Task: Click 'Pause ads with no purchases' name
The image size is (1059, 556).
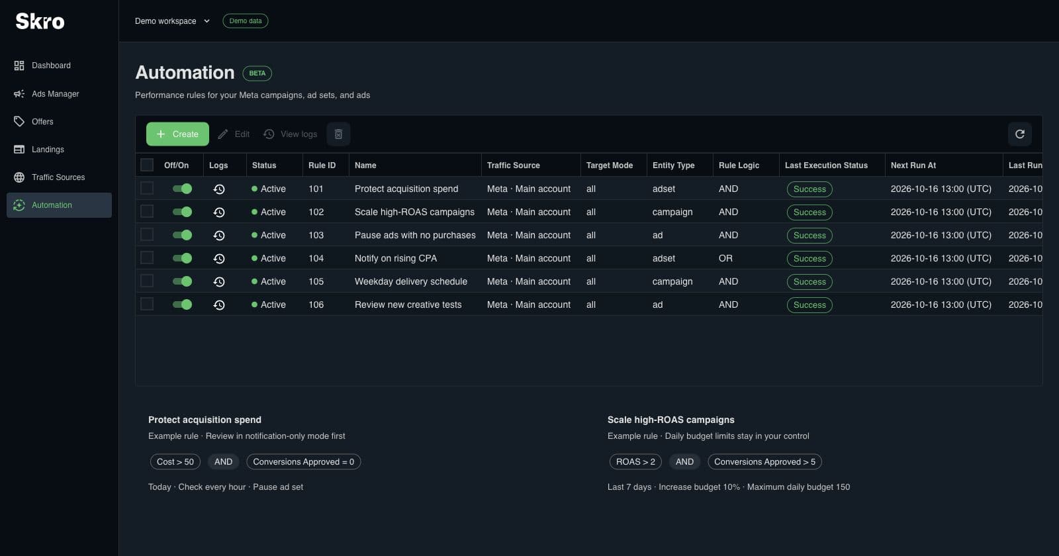Action: [x=415, y=235]
